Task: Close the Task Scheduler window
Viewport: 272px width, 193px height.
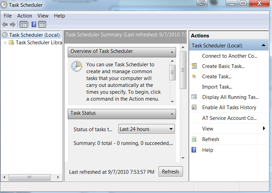Action: [259, 3]
